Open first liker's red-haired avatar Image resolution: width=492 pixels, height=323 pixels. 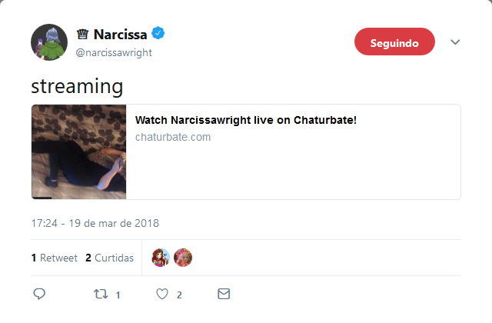pos(161,258)
